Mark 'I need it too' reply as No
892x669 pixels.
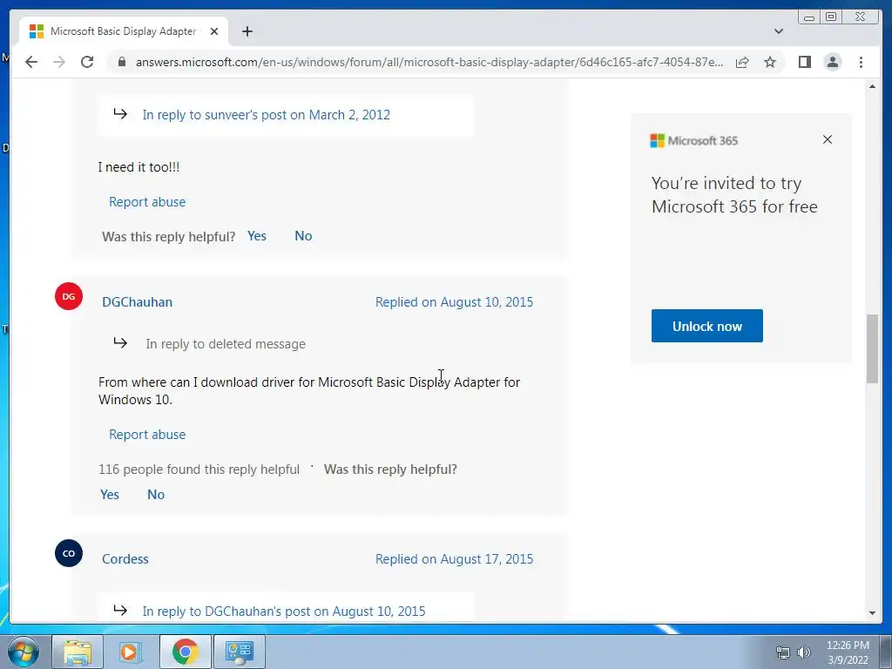tap(303, 236)
